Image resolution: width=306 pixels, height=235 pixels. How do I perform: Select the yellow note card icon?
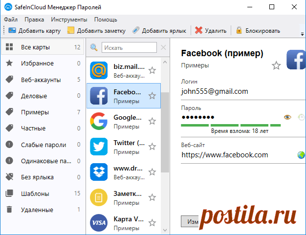click(x=99, y=197)
